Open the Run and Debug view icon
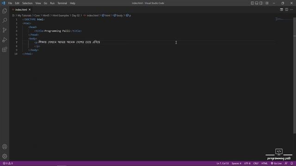296x166 pixels. (x=5, y=40)
